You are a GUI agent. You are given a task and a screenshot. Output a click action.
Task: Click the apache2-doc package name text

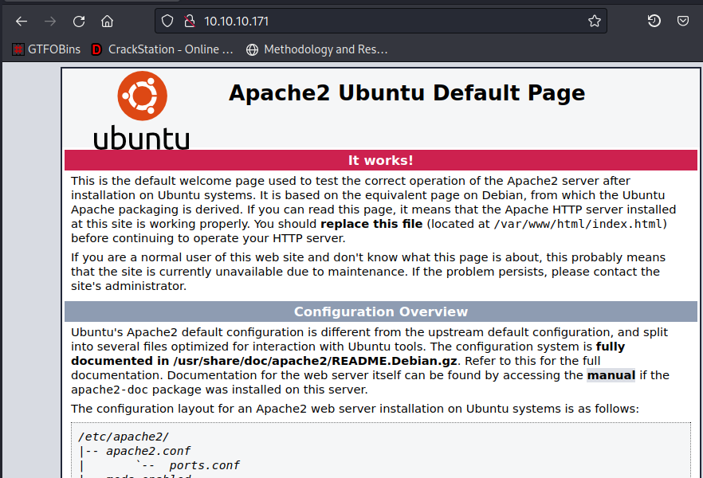point(109,390)
